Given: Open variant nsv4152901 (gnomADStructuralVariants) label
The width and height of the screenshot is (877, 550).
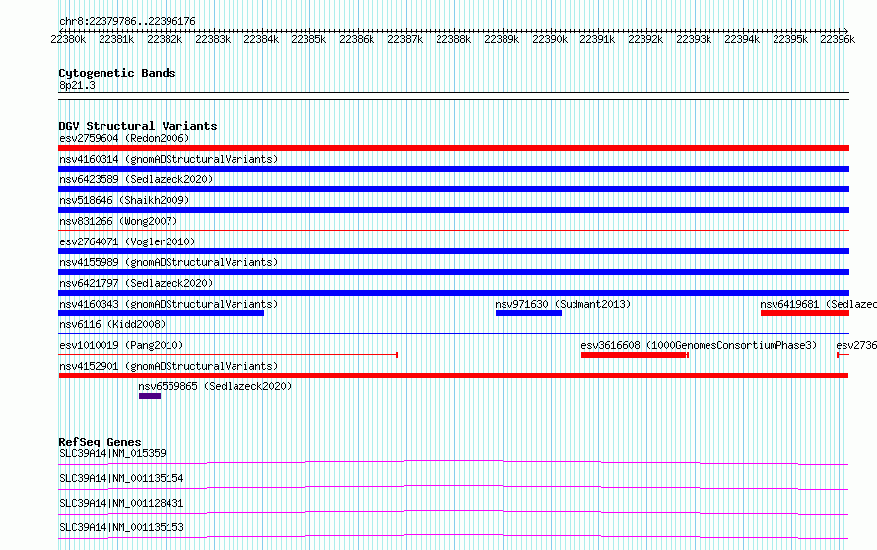Looking at the screenshot, I should [169, 366].
